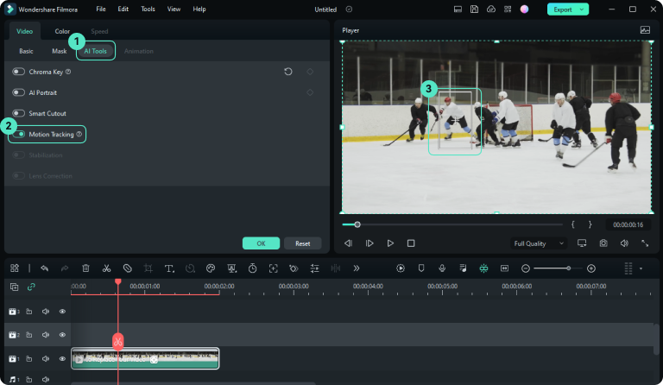Play the video in Player
The image size is (663, 385).
pyautogui.click(x=390, y=243)
